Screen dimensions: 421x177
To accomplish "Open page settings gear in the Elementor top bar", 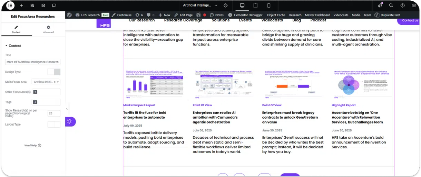I will (x=226, y=6).
